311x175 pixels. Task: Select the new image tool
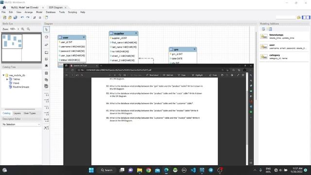click(47, 66)
